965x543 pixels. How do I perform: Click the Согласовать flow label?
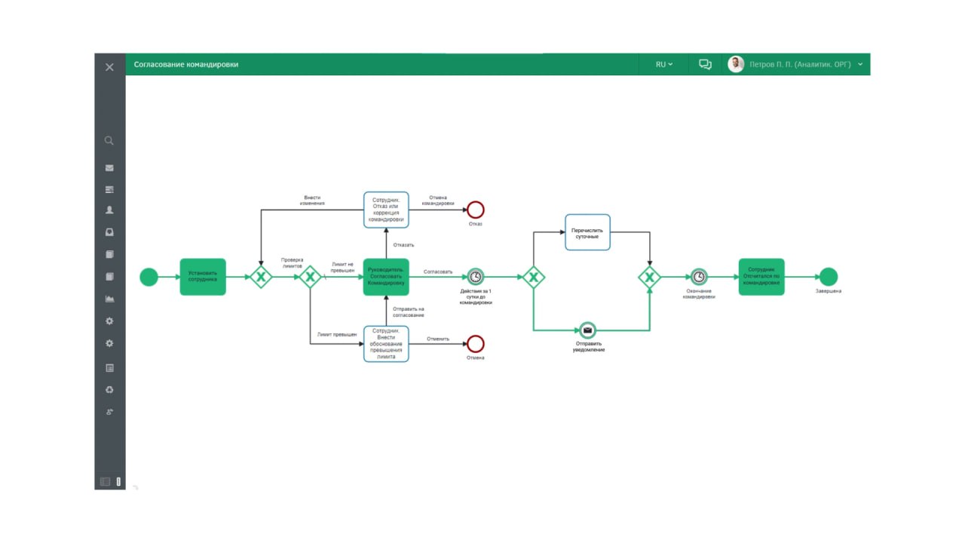(438, 271)
